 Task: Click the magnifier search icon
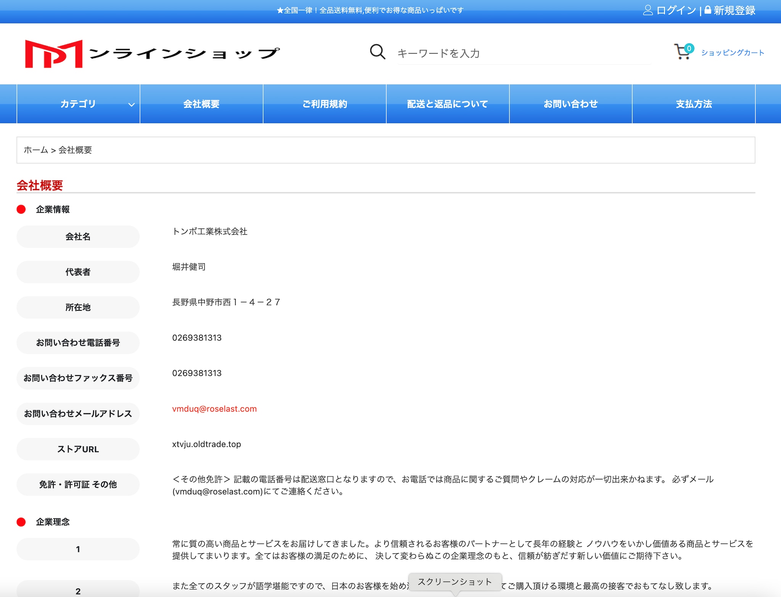coord(378,52)
